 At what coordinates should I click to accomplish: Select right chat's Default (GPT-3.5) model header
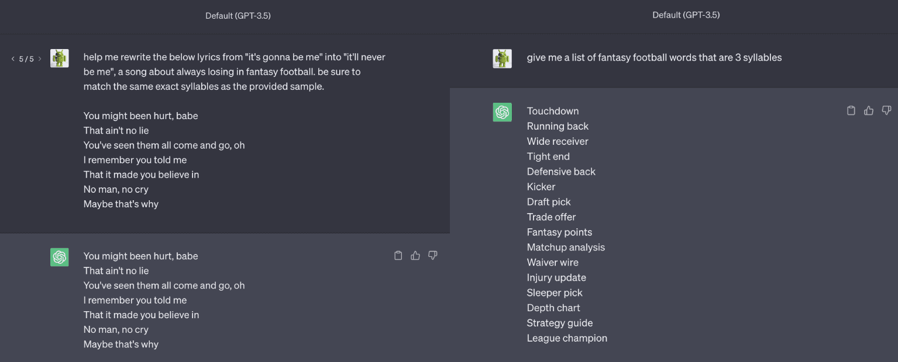tap(686, 15)
